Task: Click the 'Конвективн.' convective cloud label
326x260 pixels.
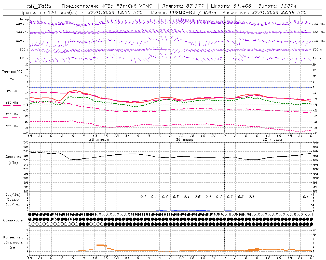Action: [13, 237]
